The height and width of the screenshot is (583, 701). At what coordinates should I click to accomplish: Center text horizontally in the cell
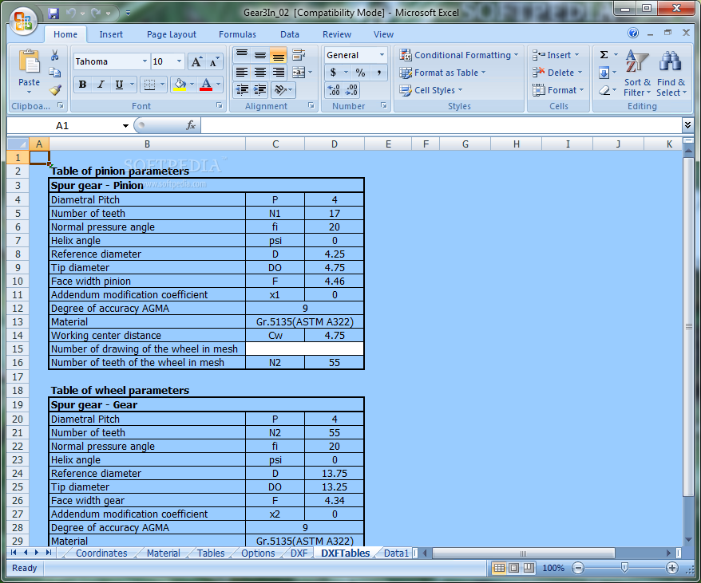(x=260, y=73)
